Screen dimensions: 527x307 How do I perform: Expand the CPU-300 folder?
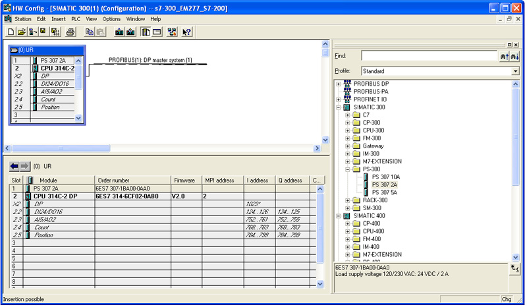348,130
